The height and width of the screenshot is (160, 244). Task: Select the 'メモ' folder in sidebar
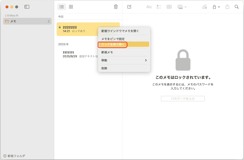27,21
